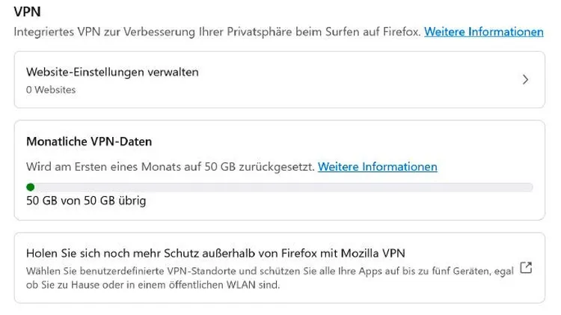This screenshot has width=561, height=315.
Task: Click the VPN section heading
Action: (27, 12)
